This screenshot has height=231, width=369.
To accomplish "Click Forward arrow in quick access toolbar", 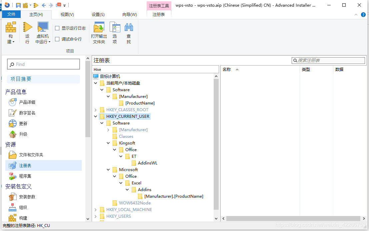I will 51,5.
